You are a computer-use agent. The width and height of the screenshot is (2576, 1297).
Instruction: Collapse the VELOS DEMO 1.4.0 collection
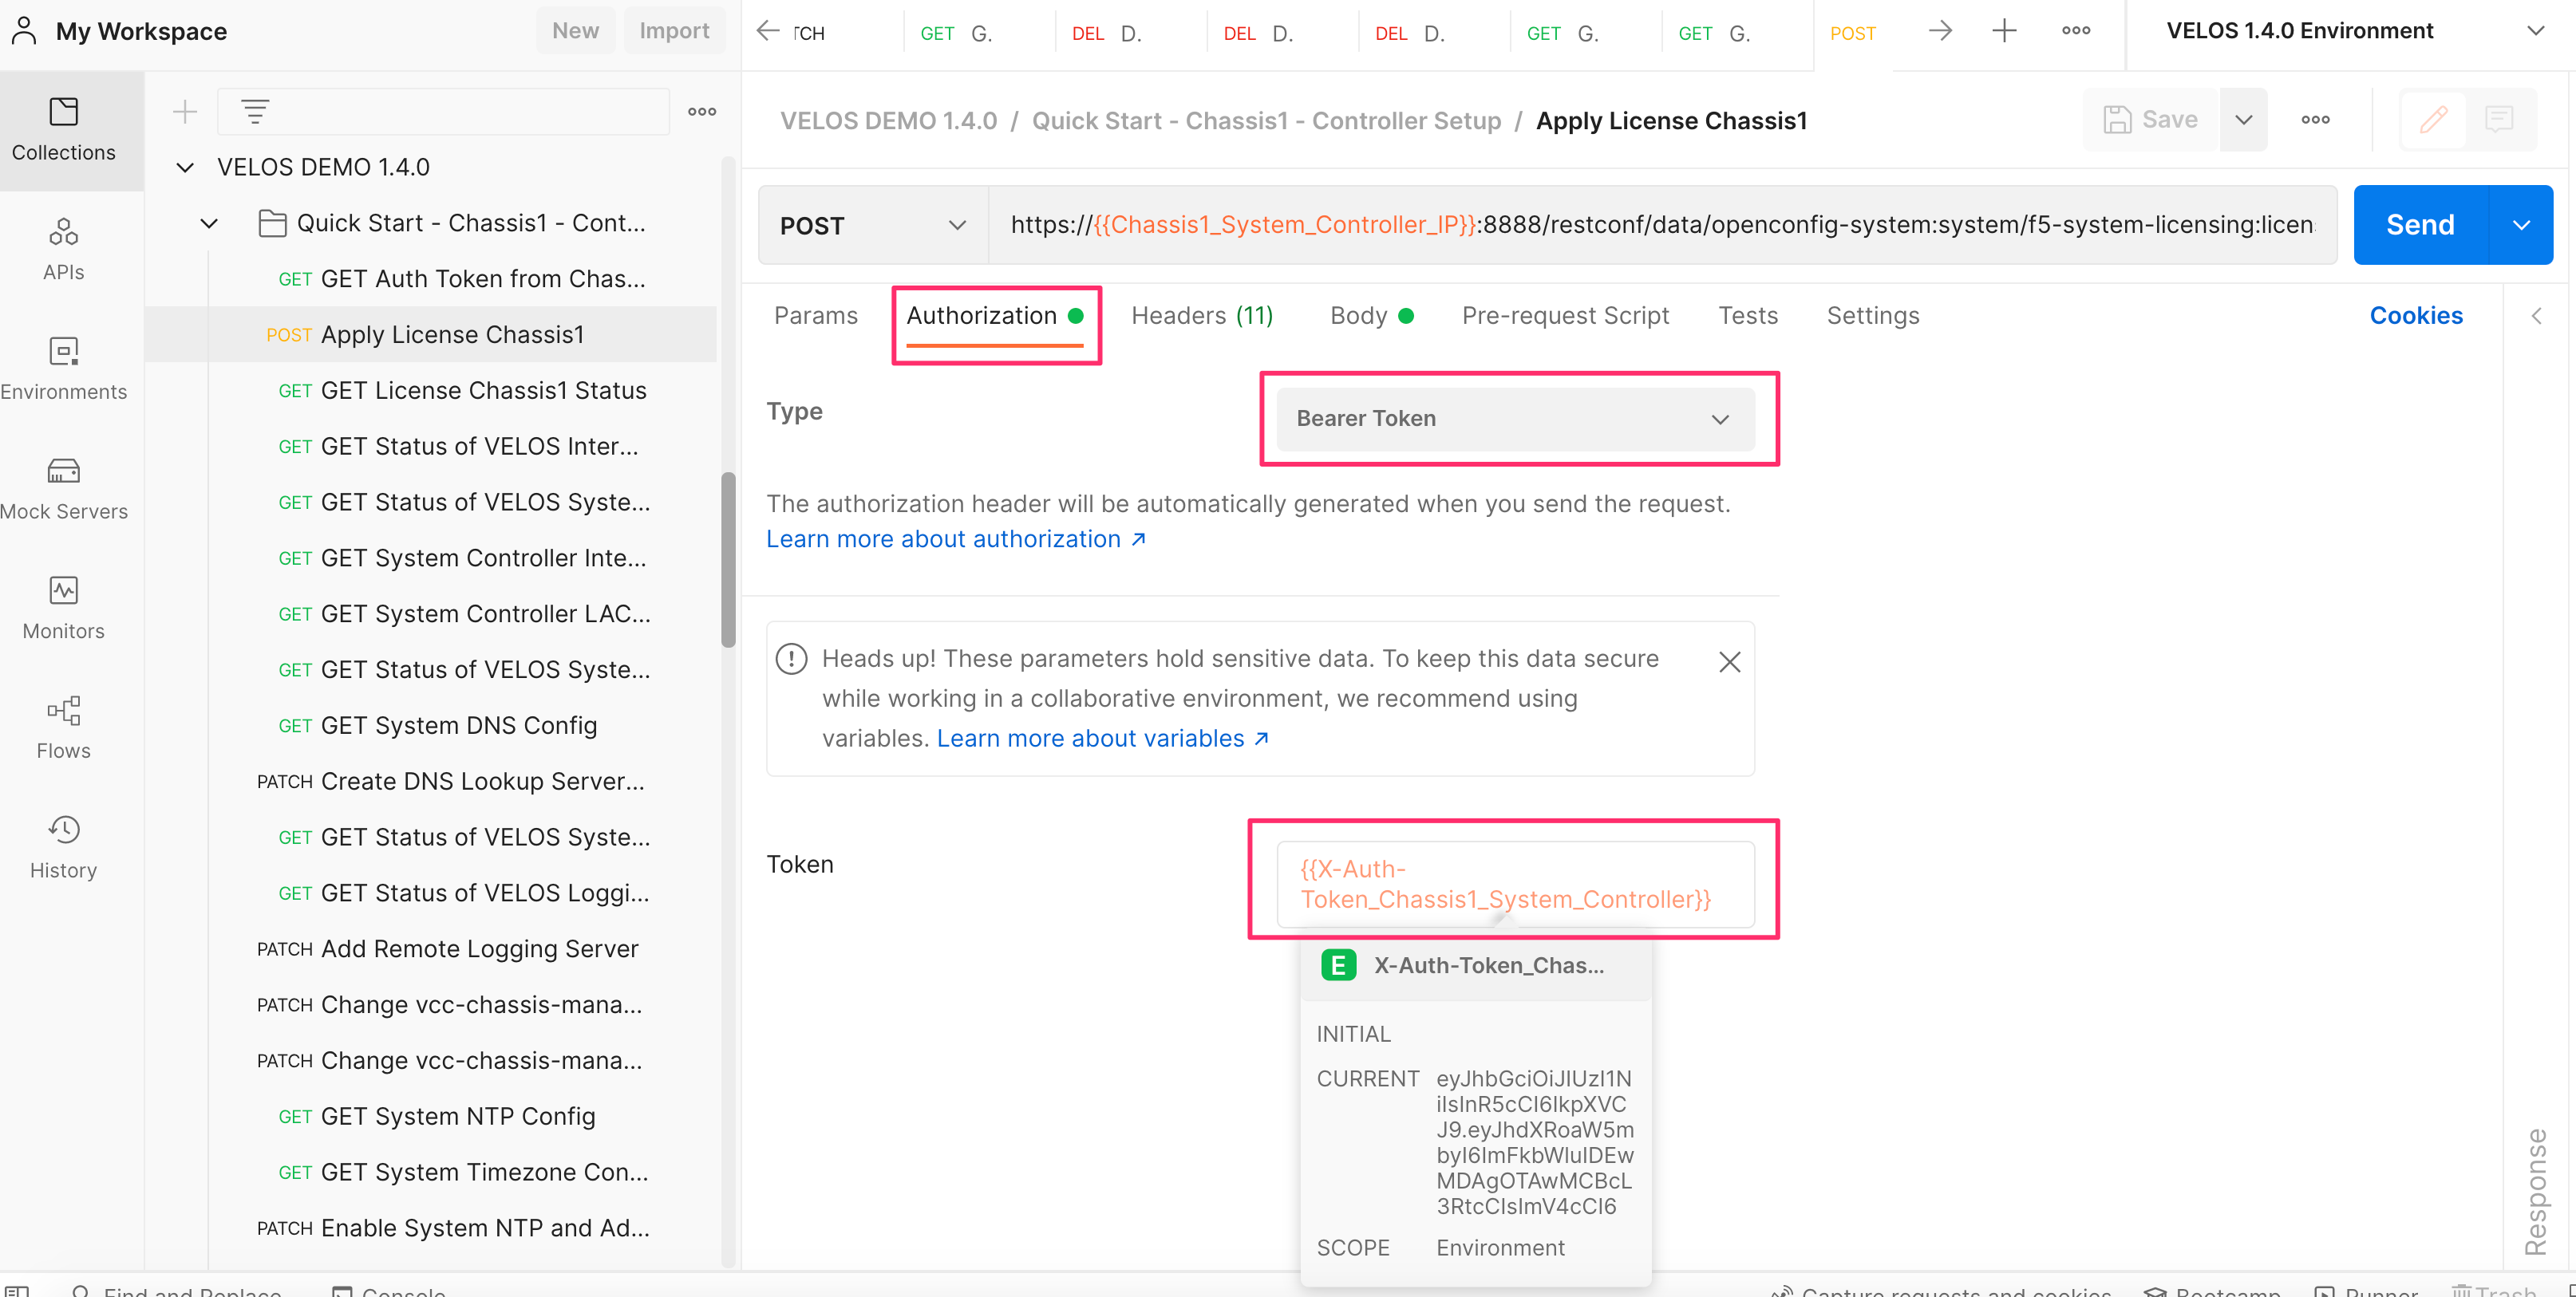(x=185, y=168)
